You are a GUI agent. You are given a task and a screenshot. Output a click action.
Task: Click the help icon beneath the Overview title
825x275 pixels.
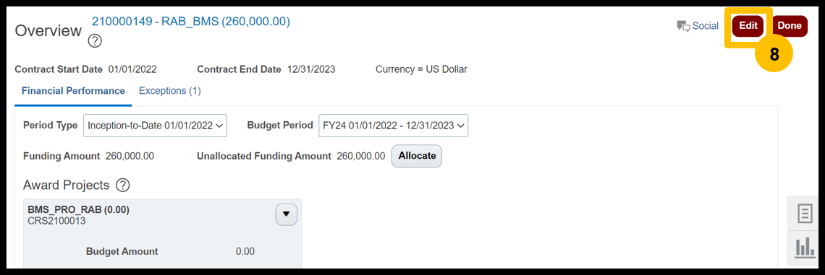[x=95, y=41]
